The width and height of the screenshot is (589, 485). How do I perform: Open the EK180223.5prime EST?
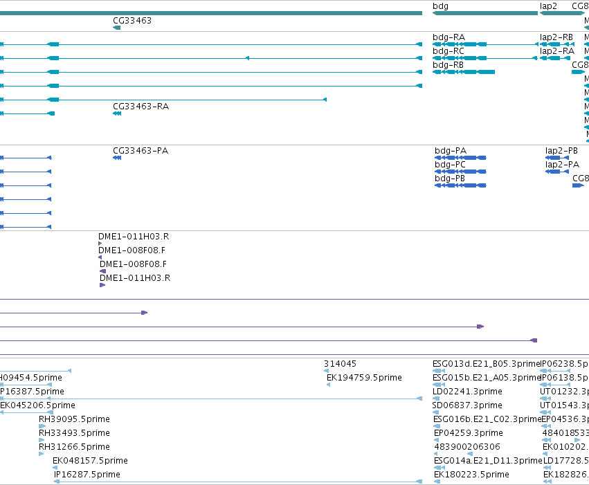(471, 475)
